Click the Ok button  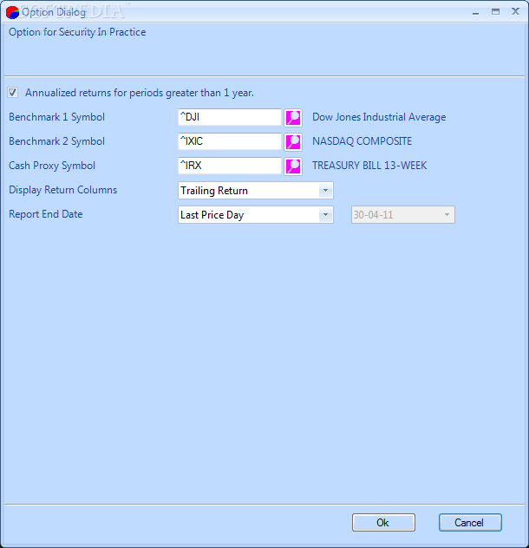pyautogui.click(x=383, y=523)
